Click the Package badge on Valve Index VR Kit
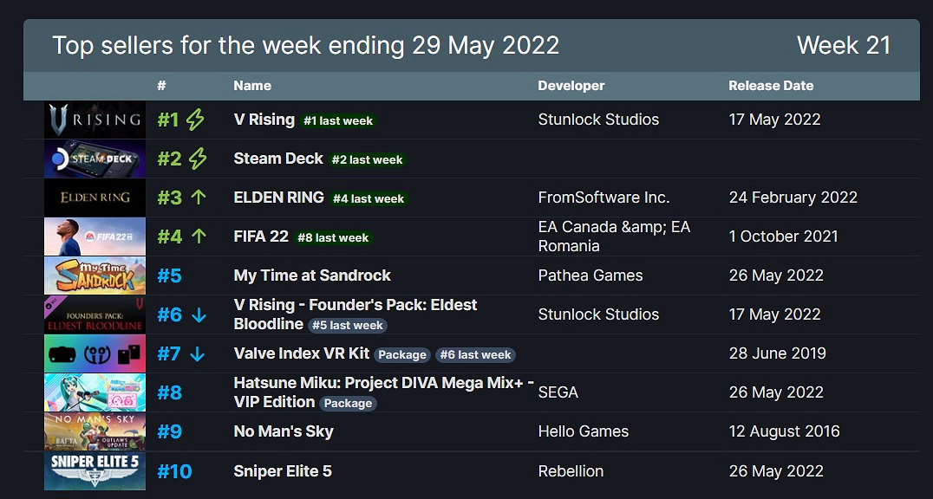933x499 pixels. [402, 354]
